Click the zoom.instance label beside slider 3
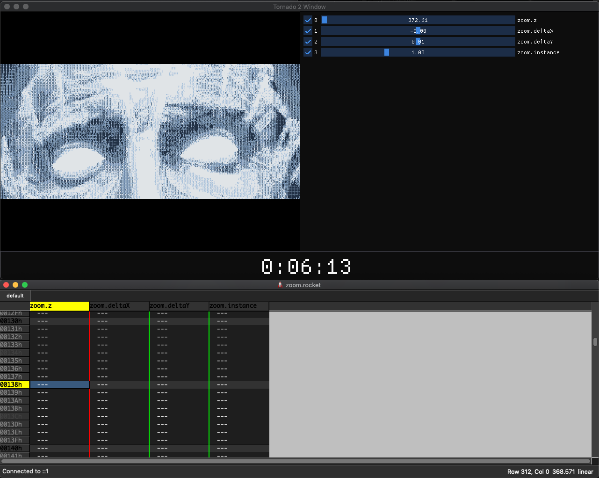This screenshot has width=599, height=478. point(538,52)
